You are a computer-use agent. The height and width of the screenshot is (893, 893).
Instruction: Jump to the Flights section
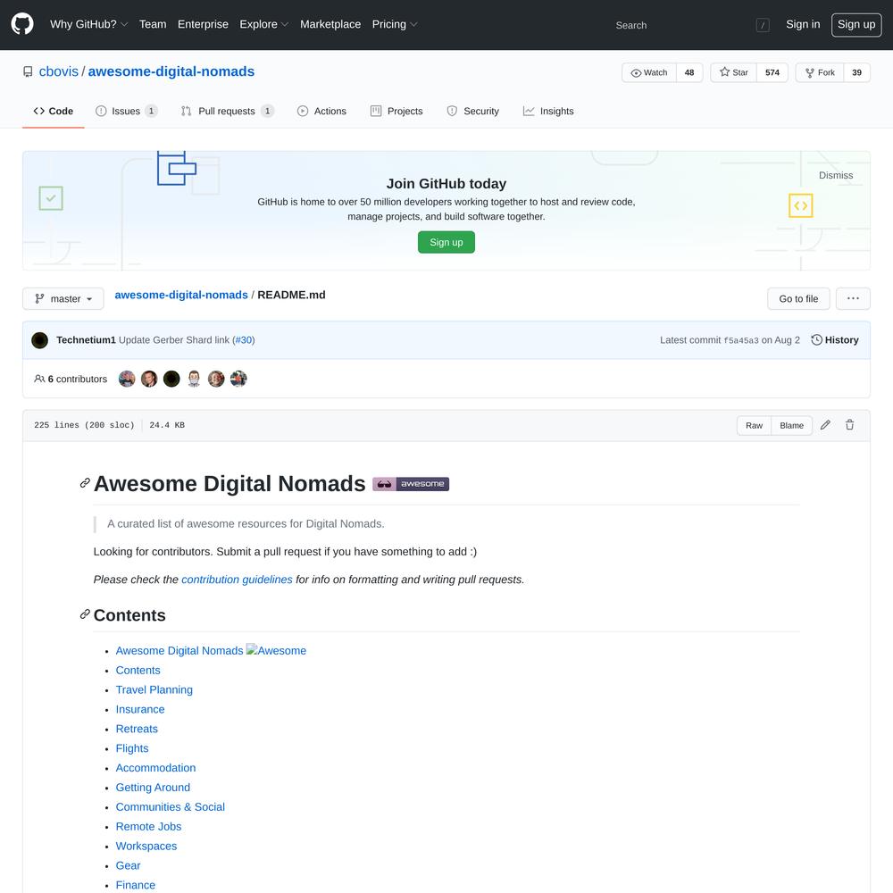click(132, 748)
